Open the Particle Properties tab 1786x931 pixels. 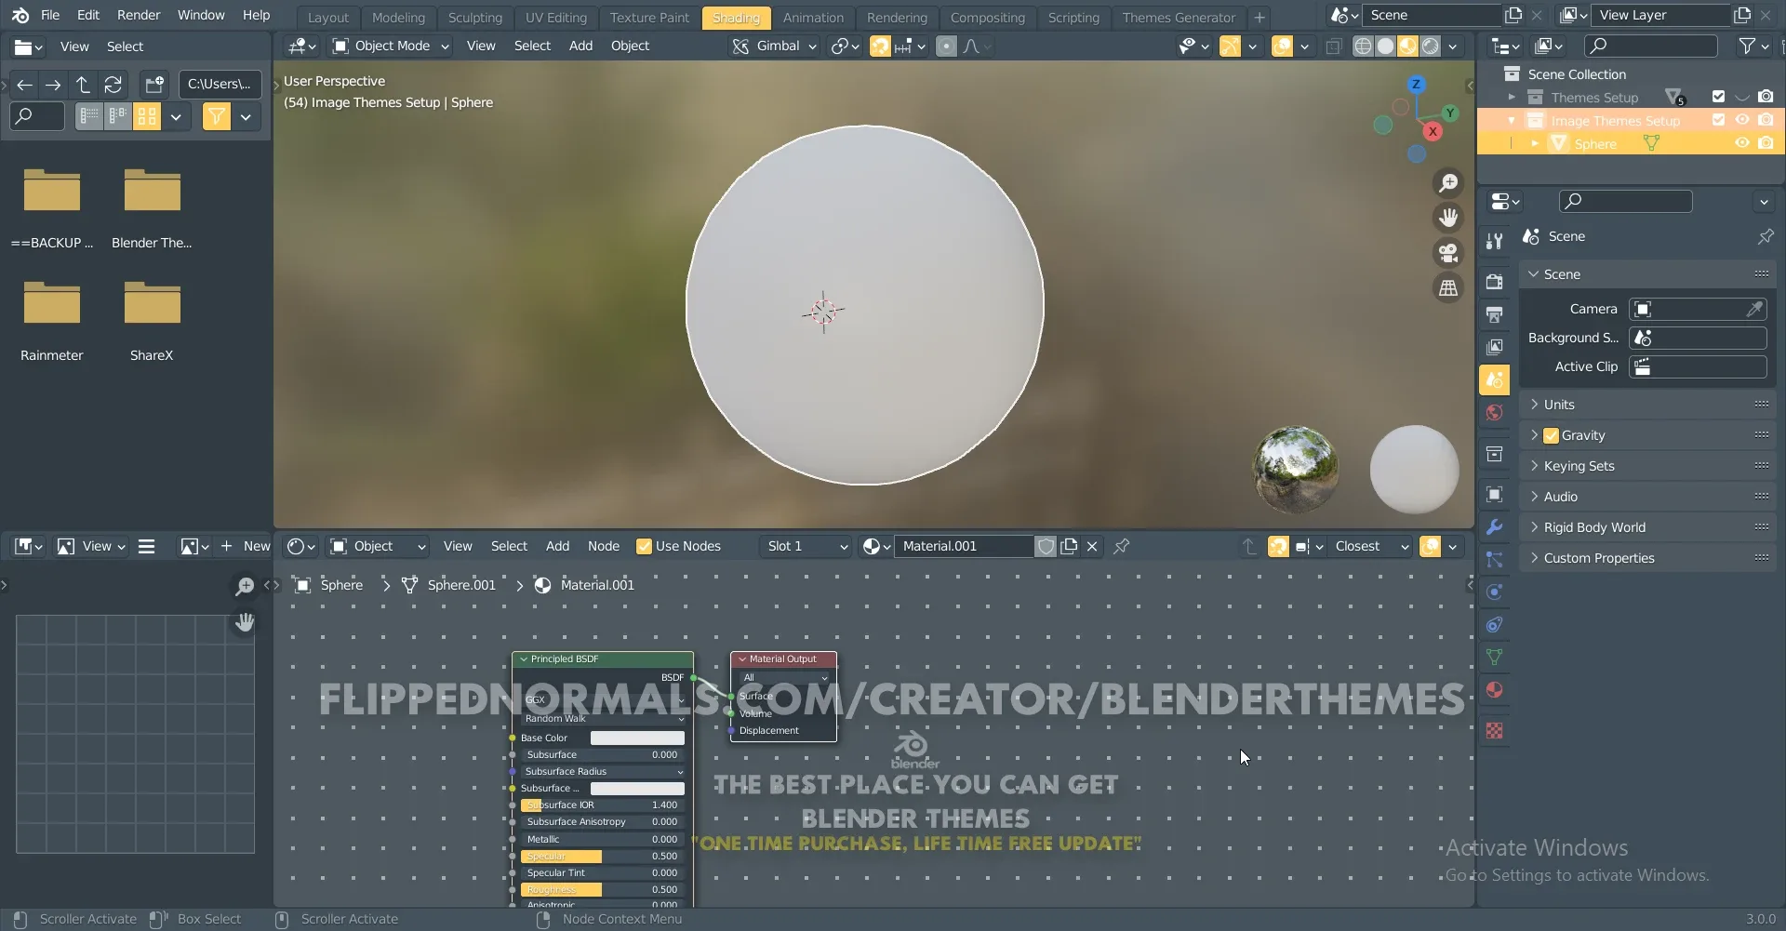1495,559
